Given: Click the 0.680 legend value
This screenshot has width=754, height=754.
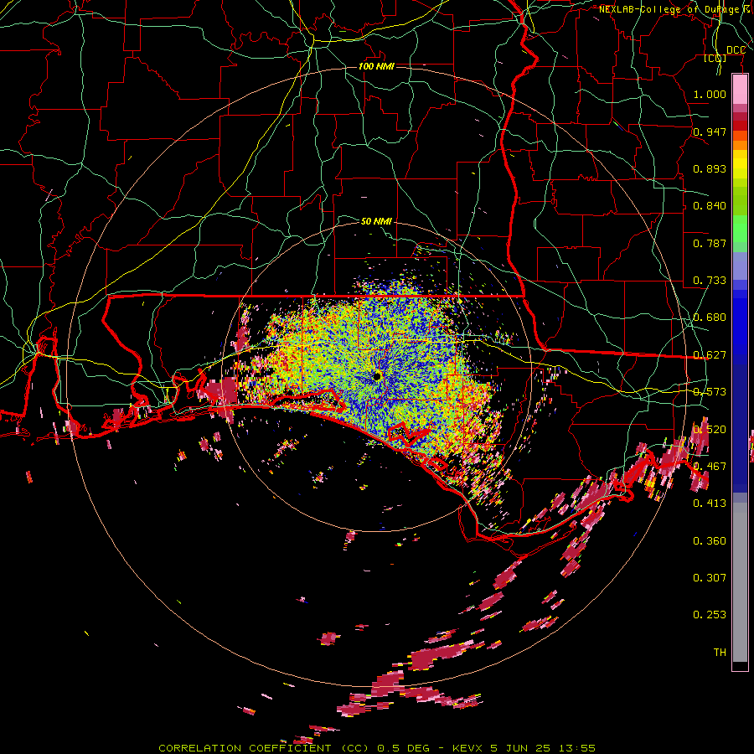Looking at the screenshot, I should [710, 318].
